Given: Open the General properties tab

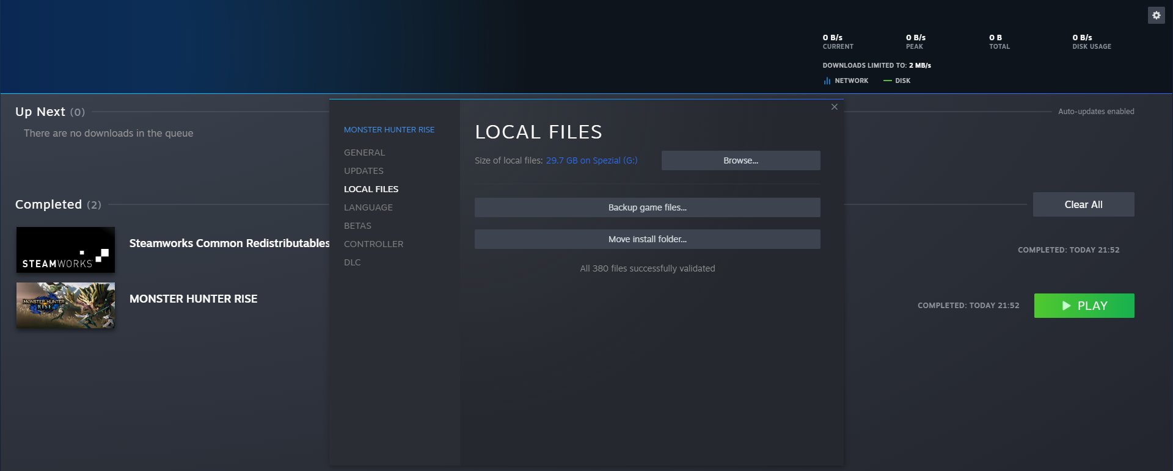Looking at the screenshot, I should click(364, 153).
